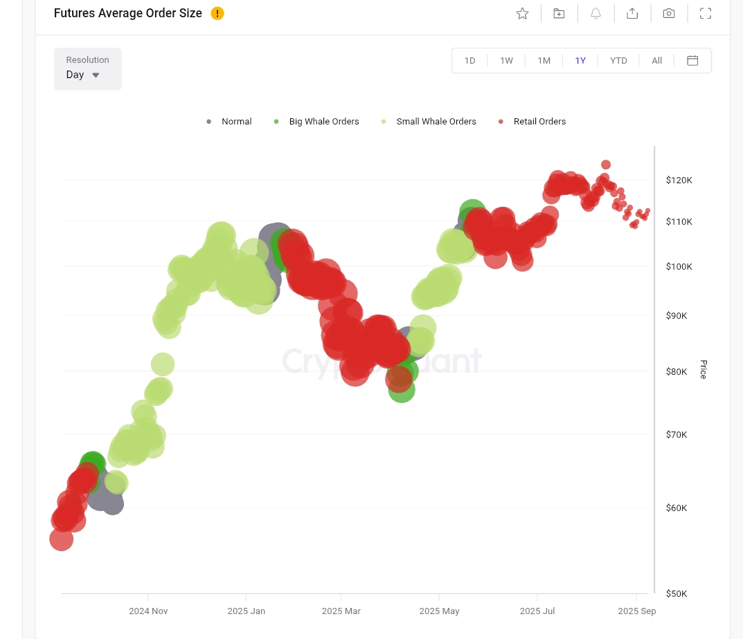Screen dimensions: 743x639
Task: Enter fullscreen mode for the chart
Action: (x=705, y=13)
